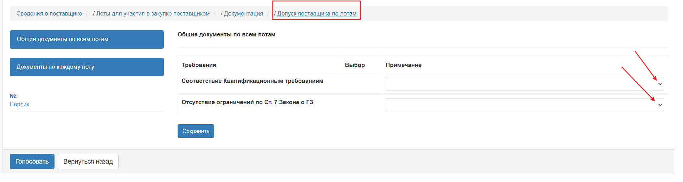Open the 'Персик' lot link
Viewport: 683px width, 182px height.
[19, 104]
